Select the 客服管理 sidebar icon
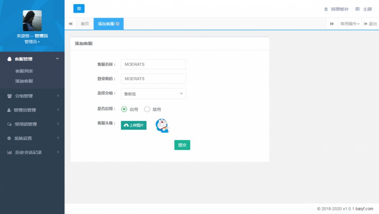 [x=9, y=58]
